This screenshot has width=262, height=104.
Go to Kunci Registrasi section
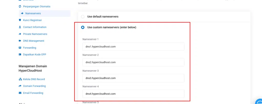click(32, 20)
